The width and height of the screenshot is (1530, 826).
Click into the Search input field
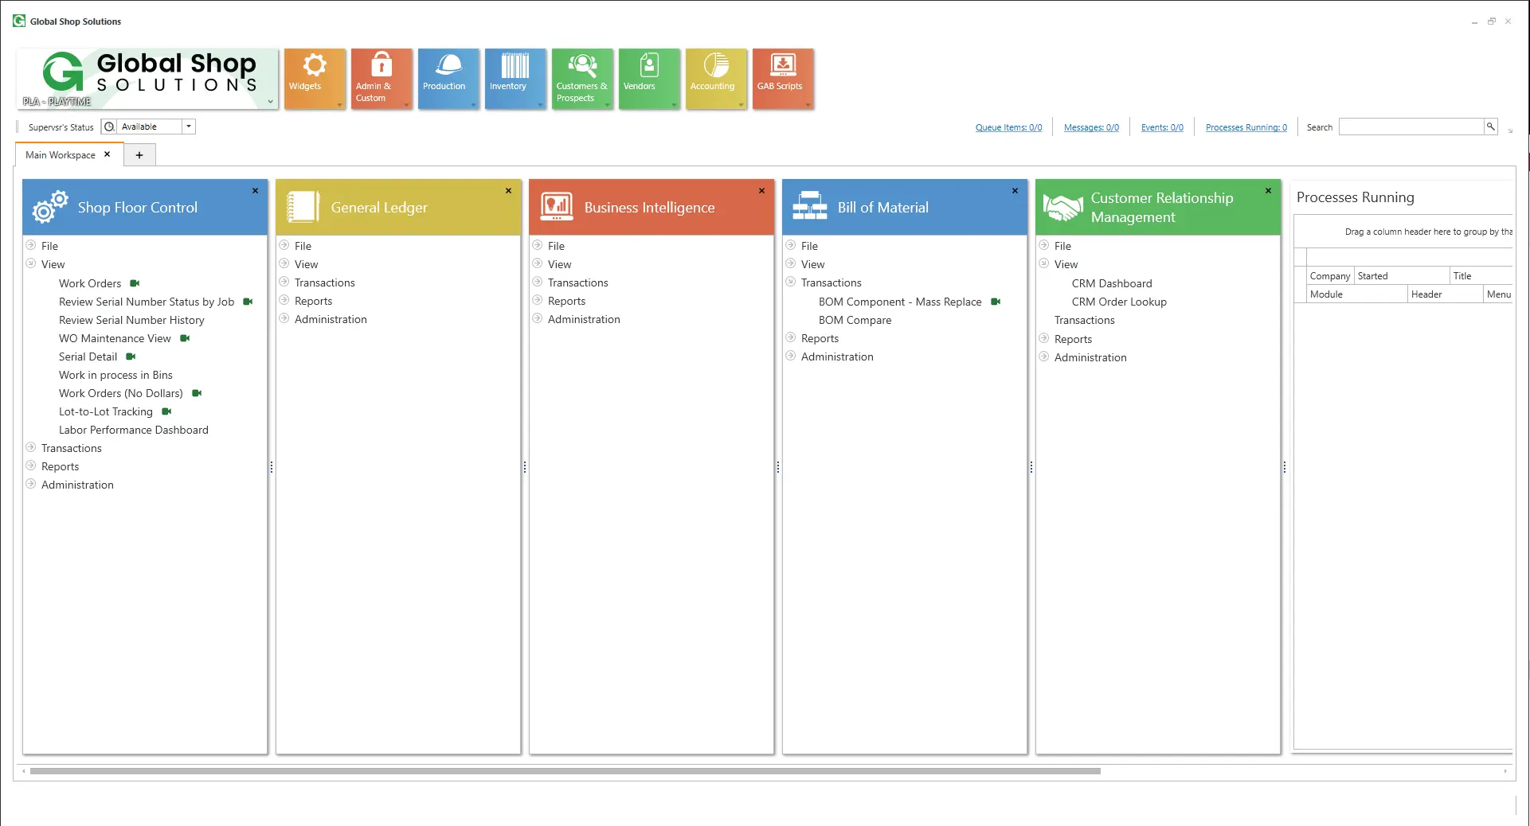pyautogui.click(x=1410, y=127)
